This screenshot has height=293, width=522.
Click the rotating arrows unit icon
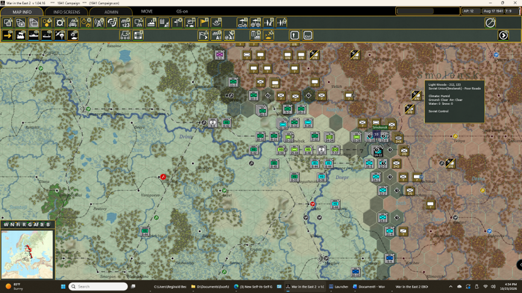click(x=112, y=22)
